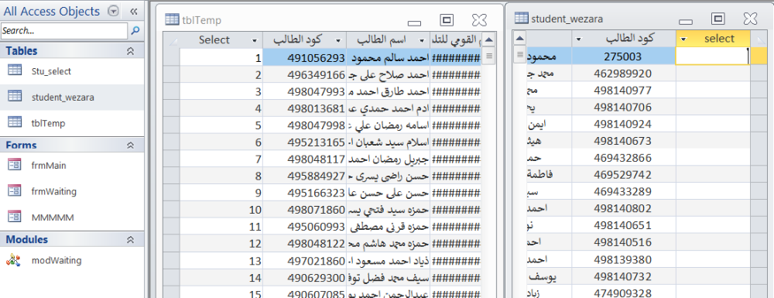This screenshot has width=774, height=298.
Task: Open All Access Objects category dropdown
Action: click(x=114, y=11)
